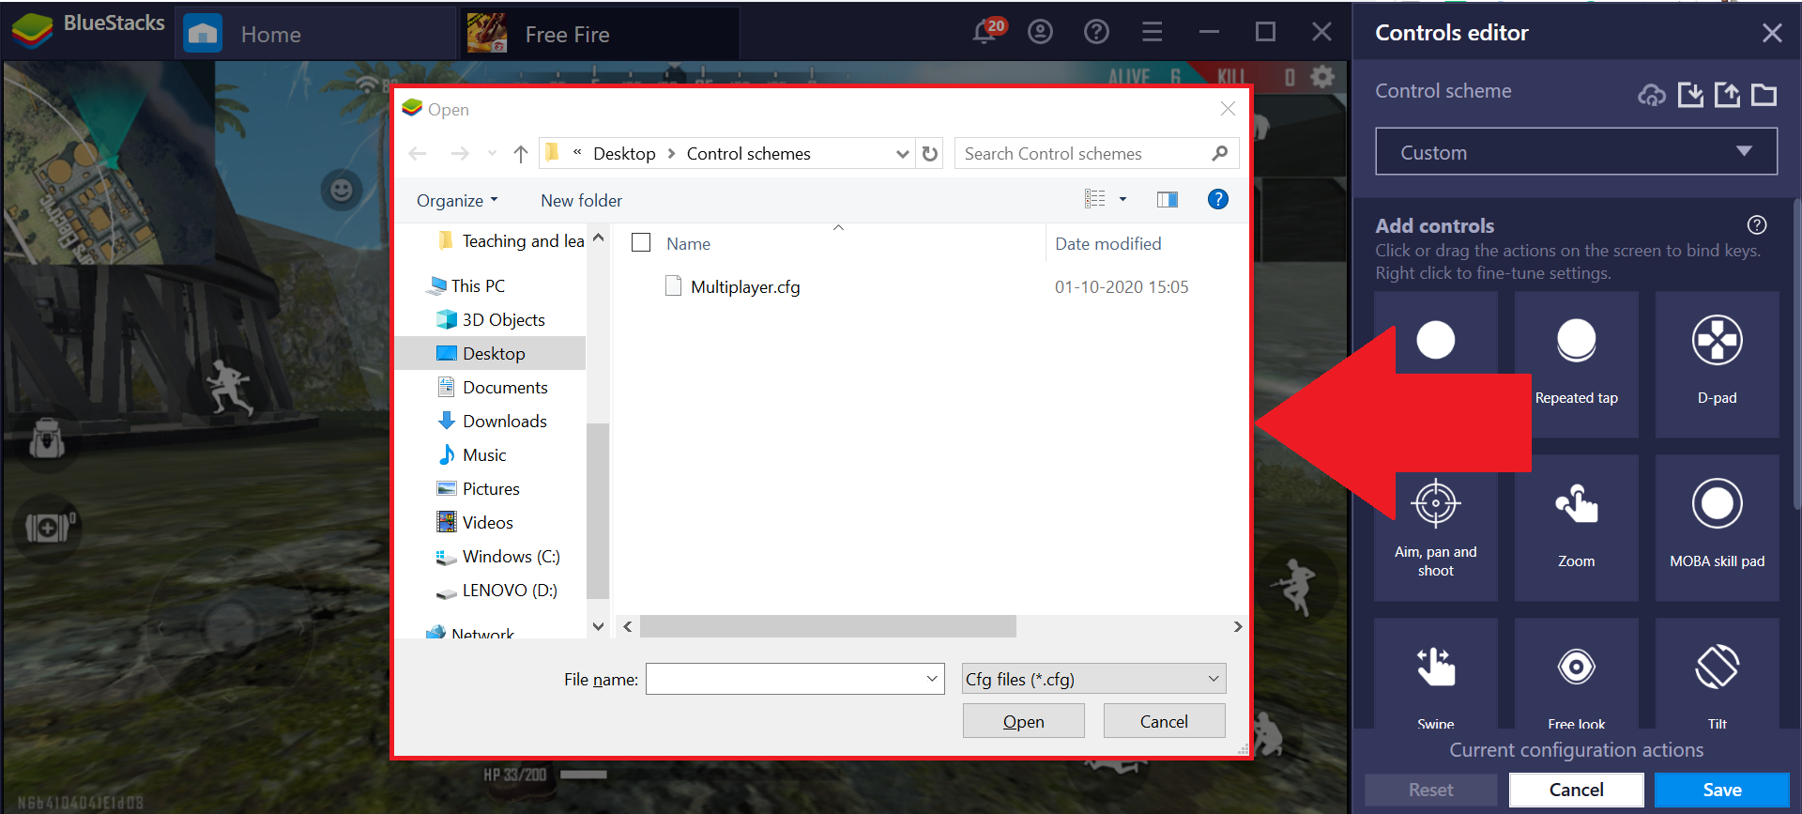Viewport: 1802px width, 814px height.
Task: Open the more view options arrow
Action: coord(1122,199)
